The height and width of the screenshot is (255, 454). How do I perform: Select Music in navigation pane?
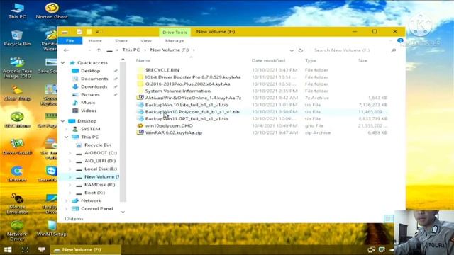pos(88,103)
